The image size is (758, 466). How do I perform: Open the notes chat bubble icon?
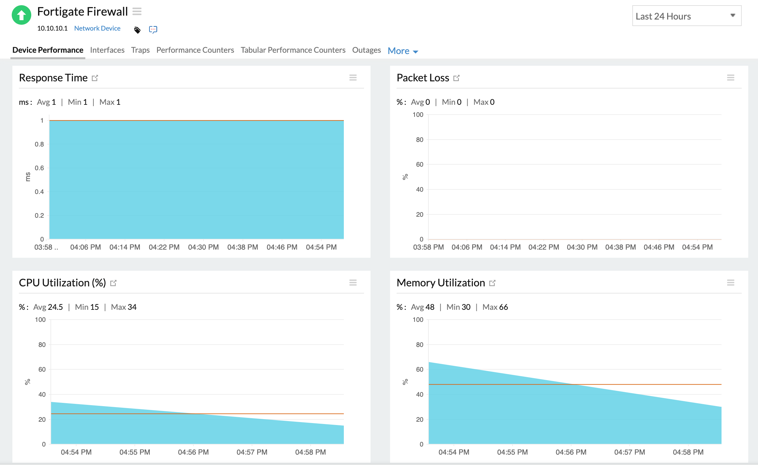click(x=153, y=30)
